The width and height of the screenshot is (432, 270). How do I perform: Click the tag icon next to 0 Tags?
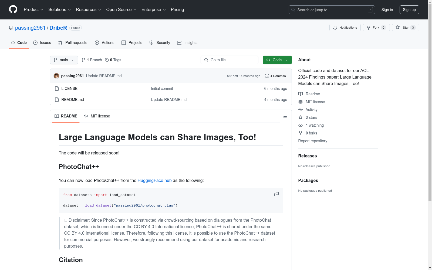pos(107,60)
